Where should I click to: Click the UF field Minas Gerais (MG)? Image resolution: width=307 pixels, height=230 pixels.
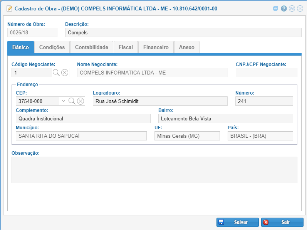[x=187, y=136]
